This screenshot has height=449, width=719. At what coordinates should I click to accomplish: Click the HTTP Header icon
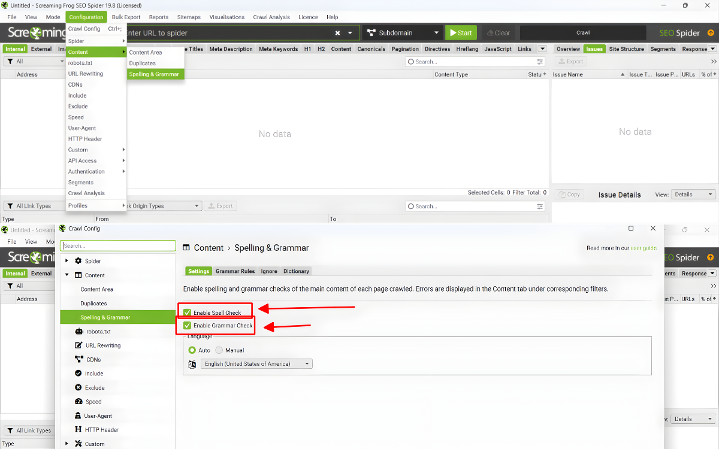click(78, 430)
